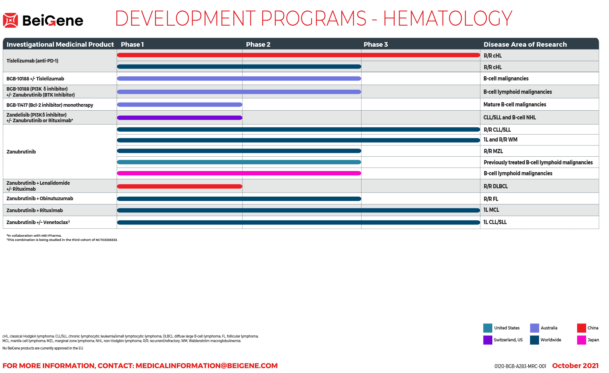Select the Zanubrutinib + Rituximab label

click(x=34, y=210)
